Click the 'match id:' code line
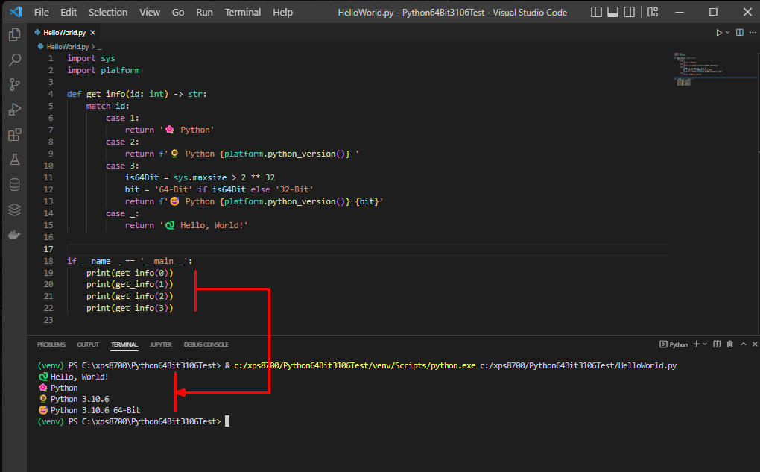760x472 pixels. (107, 106)
